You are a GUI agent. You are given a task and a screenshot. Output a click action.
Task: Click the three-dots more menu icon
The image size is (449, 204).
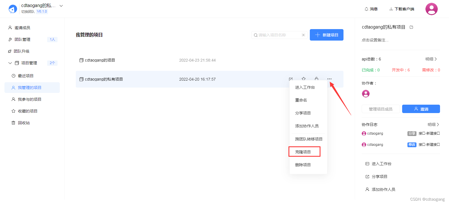pos(329,79)
